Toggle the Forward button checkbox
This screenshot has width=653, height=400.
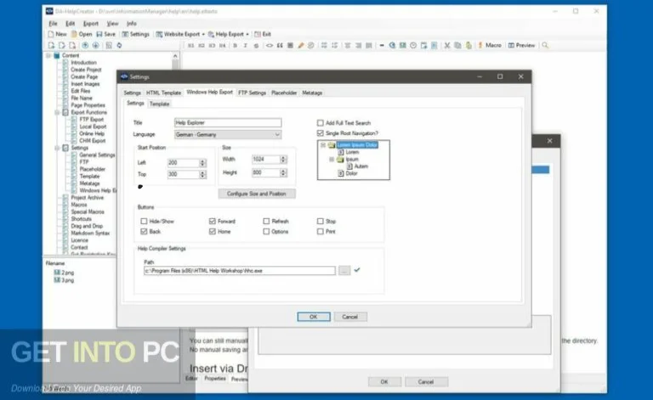click(x=213, y=221)
